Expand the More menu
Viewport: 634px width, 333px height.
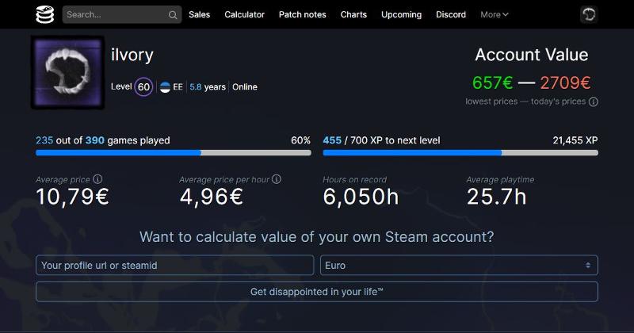pos(494,14)
